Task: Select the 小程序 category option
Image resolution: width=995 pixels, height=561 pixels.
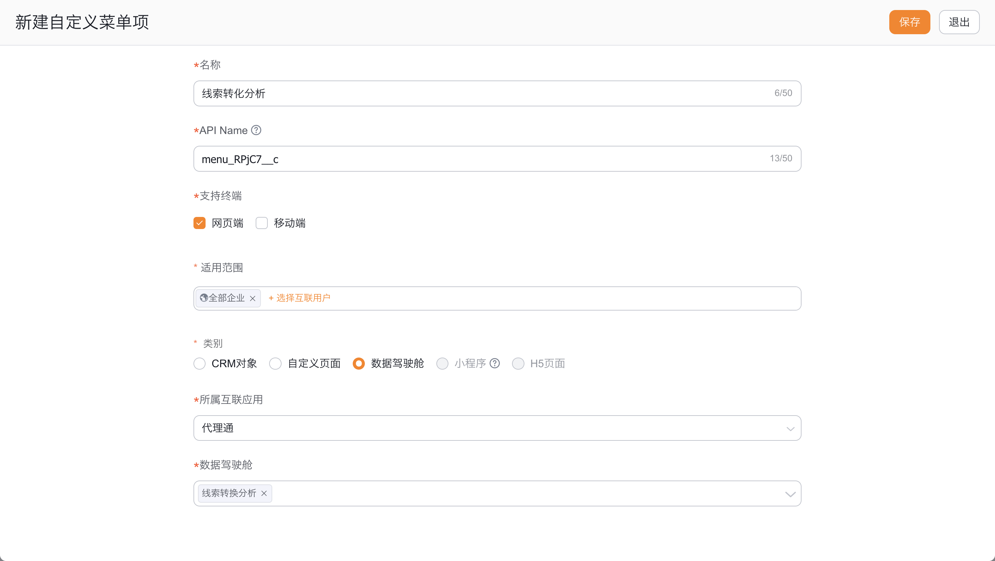Action: click(x=442, y=363)
